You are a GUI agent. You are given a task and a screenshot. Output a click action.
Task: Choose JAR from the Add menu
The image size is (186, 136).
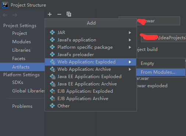pyautogui.click(x=91, y=33)
